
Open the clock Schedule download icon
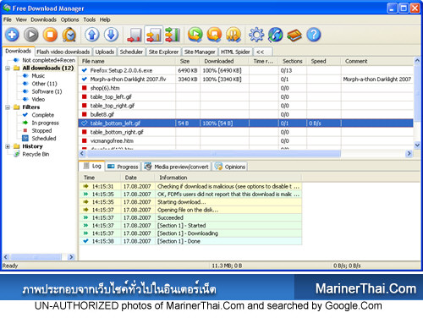point(69,35)
